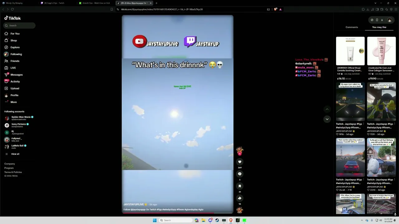Image resolution: width=399 pixels, height=224 pixels.
Task: Click the TikTok logo
Action: click(x=12, y=18)
